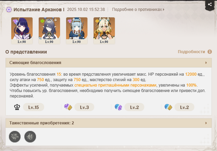Click the purple Испытание Арканов emblem icon

click(9, 10)
